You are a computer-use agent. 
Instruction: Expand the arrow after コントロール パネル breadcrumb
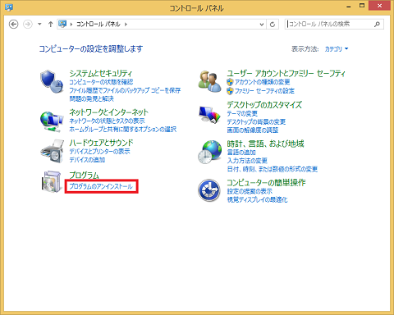click(126, 25)
